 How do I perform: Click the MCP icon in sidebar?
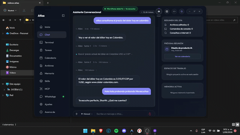tap(41, 89)
